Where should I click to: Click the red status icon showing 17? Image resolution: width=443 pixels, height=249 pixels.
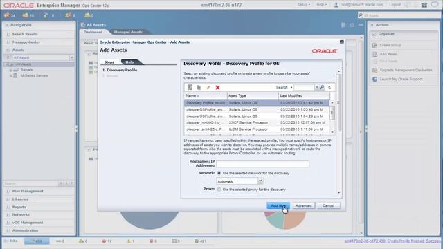(104, 241)
